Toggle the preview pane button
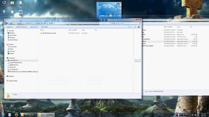Screen dimensions: 209x117 pos(135,27)
